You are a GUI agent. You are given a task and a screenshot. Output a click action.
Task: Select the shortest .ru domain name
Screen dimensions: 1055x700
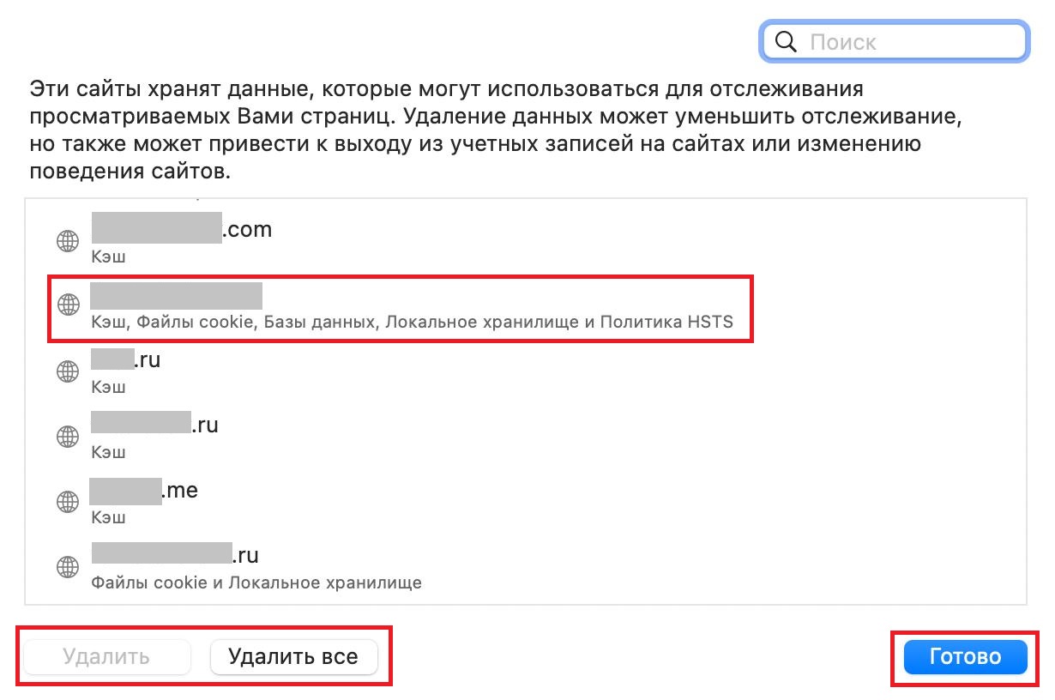[x=126, y=360]
